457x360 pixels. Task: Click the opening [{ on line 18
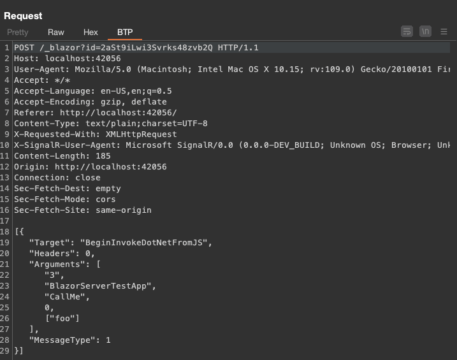coord(19,231)
